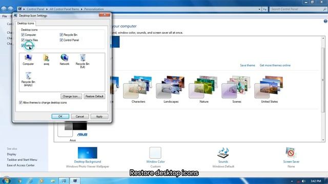The width and height of the screenshot is (328, 184).
Task: Click the clock in the taskbar
Action: click(x=316, y=181)
